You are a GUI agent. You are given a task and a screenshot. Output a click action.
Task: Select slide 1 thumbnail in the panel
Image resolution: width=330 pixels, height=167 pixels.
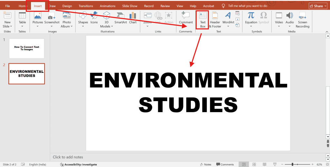click(x=26, y=48)
